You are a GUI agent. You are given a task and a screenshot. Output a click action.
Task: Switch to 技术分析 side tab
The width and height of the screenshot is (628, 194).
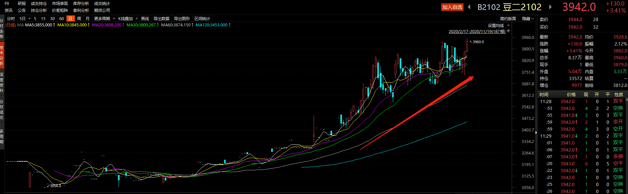point(2,56)
